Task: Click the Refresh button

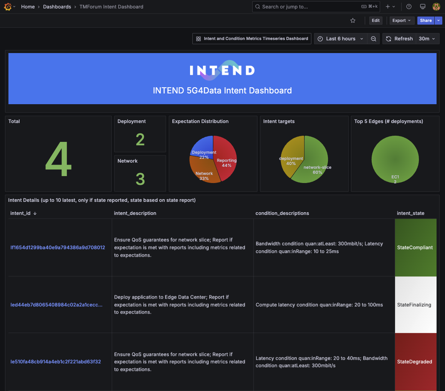Action: (399, 39)
